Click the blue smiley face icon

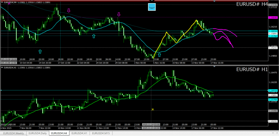(152, 7)
